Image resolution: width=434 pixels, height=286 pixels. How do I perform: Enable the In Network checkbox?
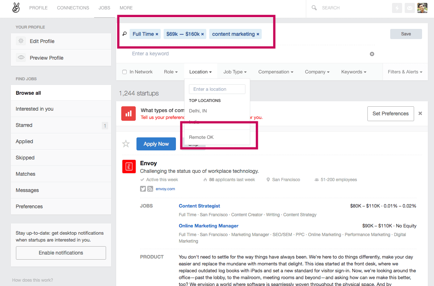pos(124,72)
